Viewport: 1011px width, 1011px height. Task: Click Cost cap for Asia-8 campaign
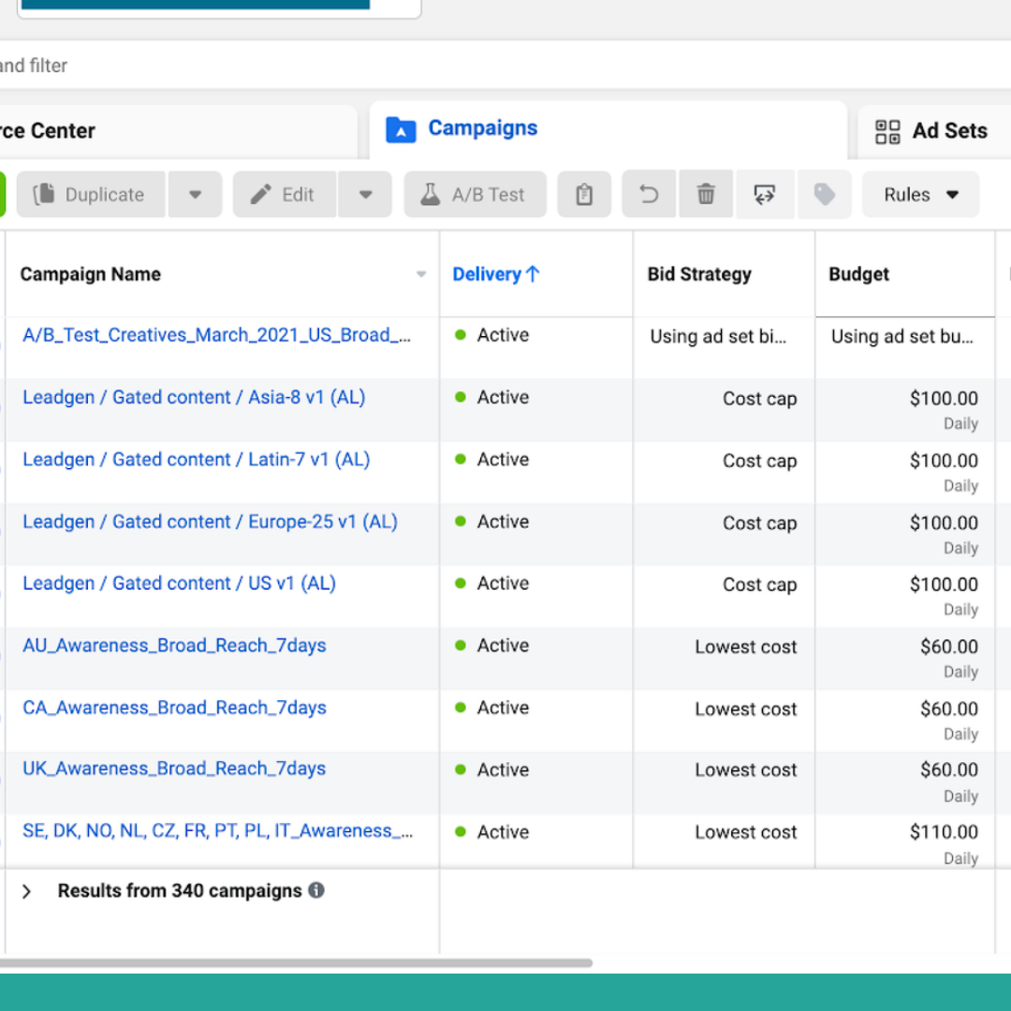point(759,399)
